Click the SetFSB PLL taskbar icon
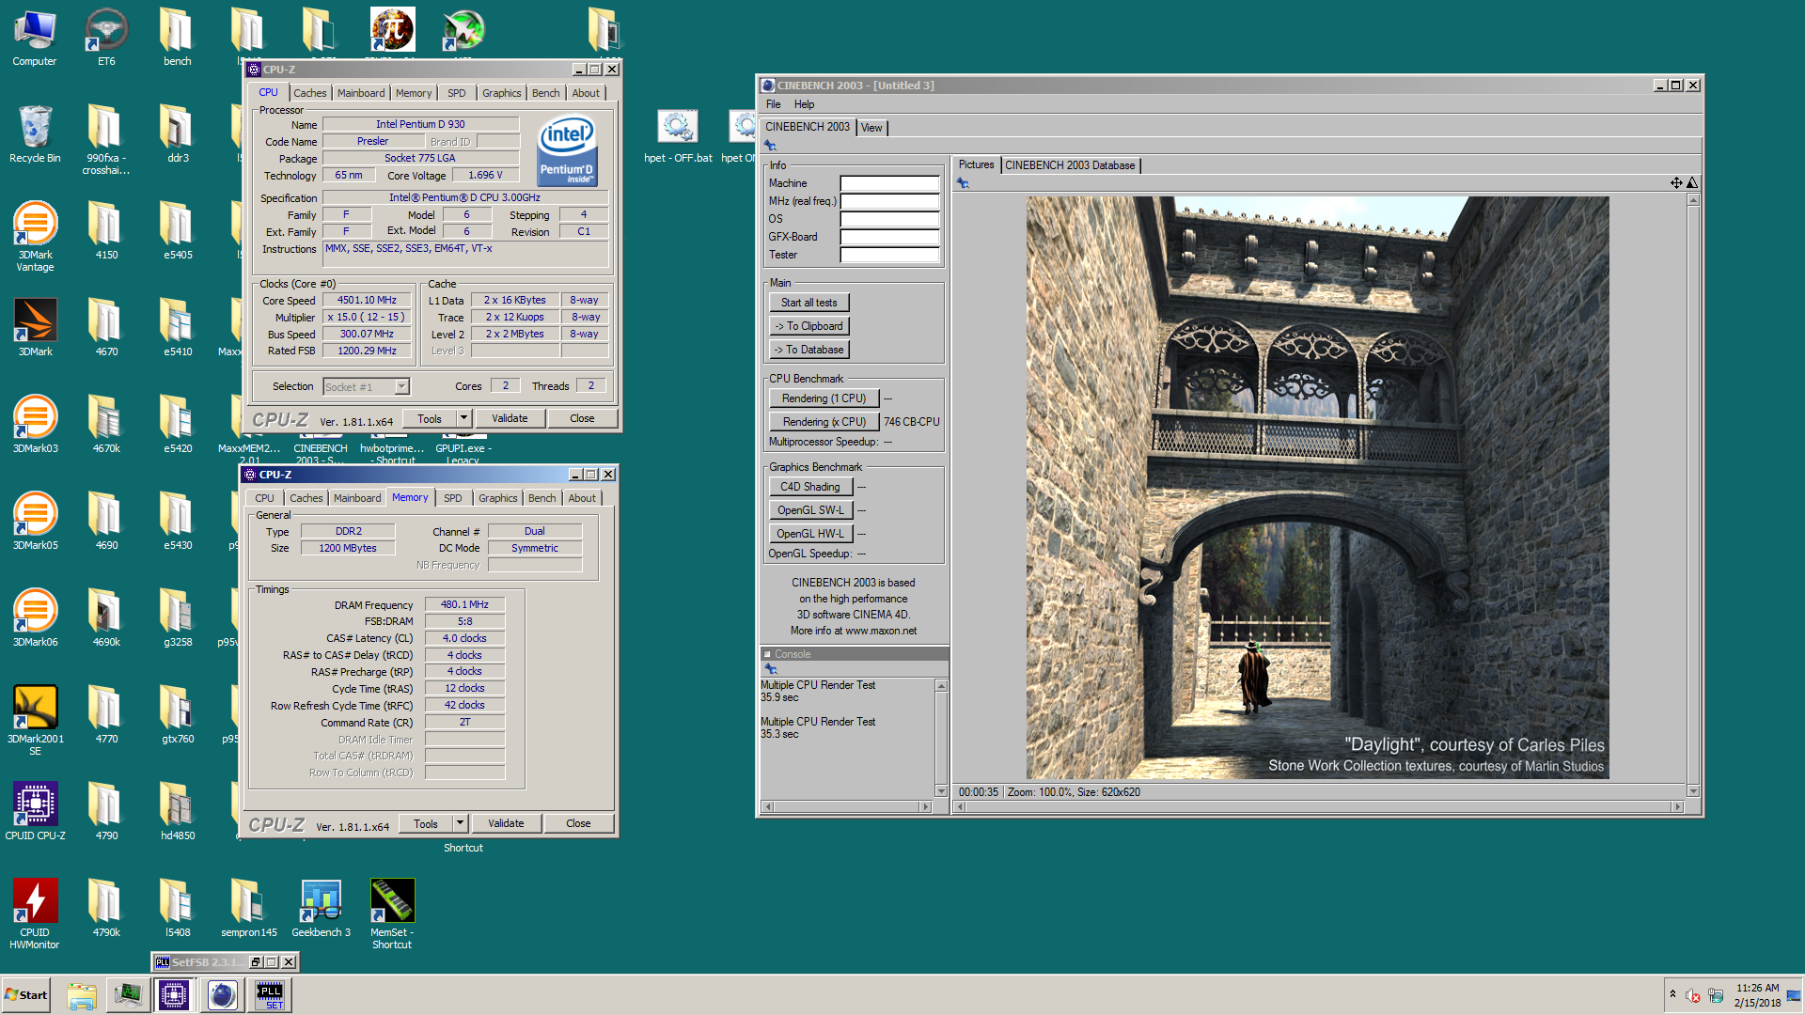This screenshot has width=1805, height=1015. click(270, 994)
